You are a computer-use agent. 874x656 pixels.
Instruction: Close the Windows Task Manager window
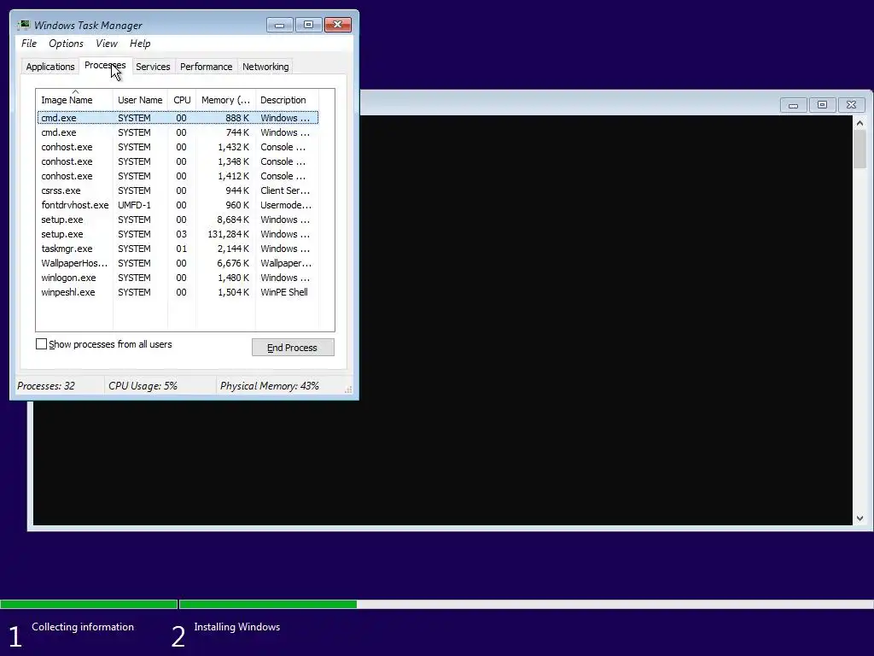pos(338,25)
